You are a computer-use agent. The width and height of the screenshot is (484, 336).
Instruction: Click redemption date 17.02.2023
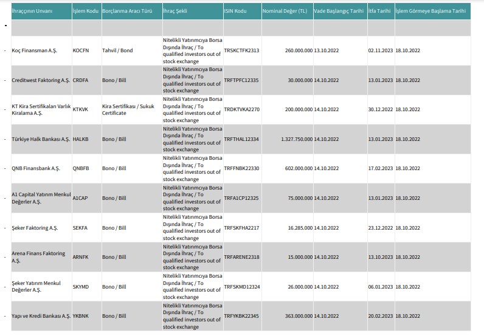(381, 168)
